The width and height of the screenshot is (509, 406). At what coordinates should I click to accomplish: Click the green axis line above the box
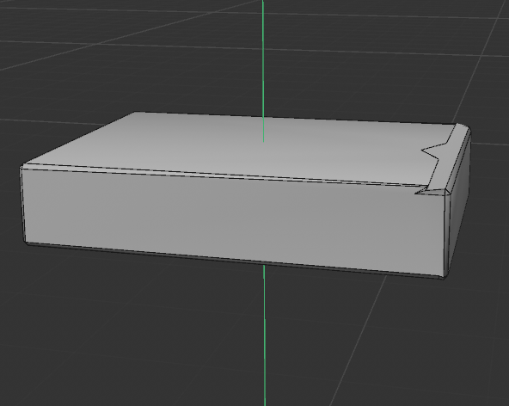point(263,71)
